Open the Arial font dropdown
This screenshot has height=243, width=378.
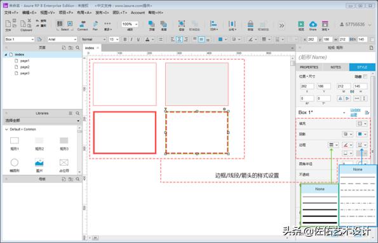click(x=62, y=39)
